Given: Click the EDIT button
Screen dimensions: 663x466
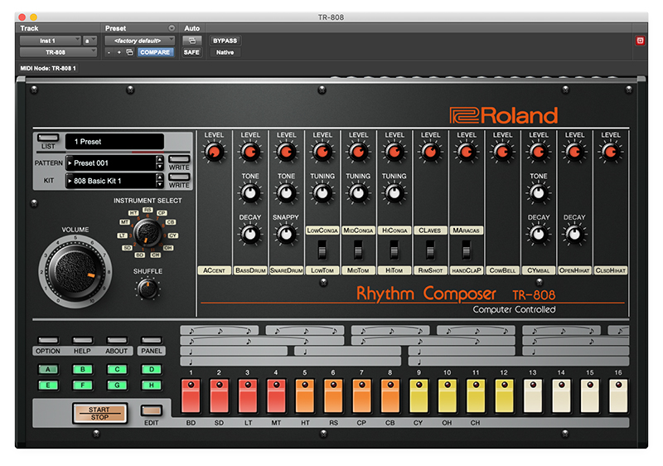Looking at the screenshot, I should (x=152, y=410).
